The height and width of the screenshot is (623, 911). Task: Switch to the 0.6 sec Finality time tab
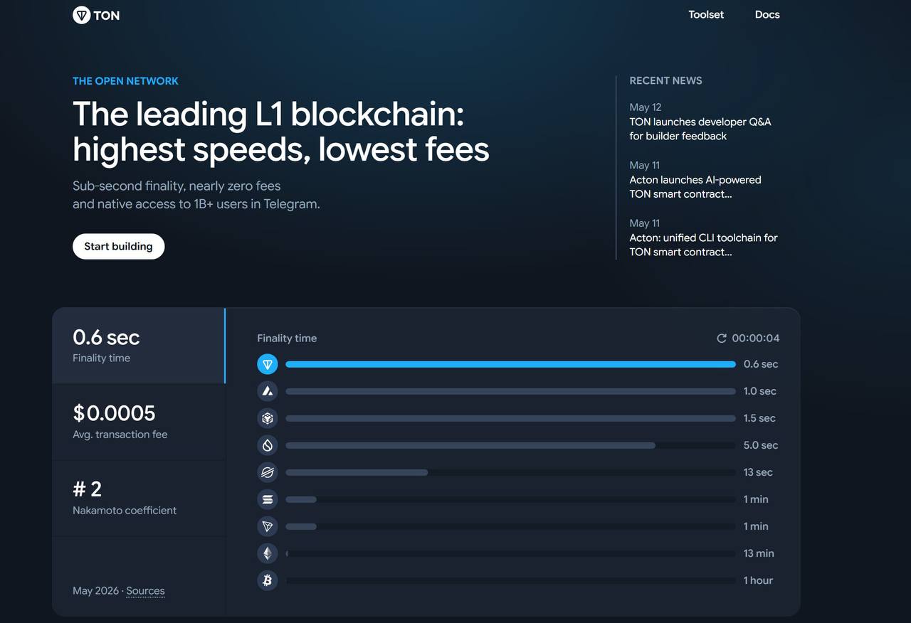[139, 346]
